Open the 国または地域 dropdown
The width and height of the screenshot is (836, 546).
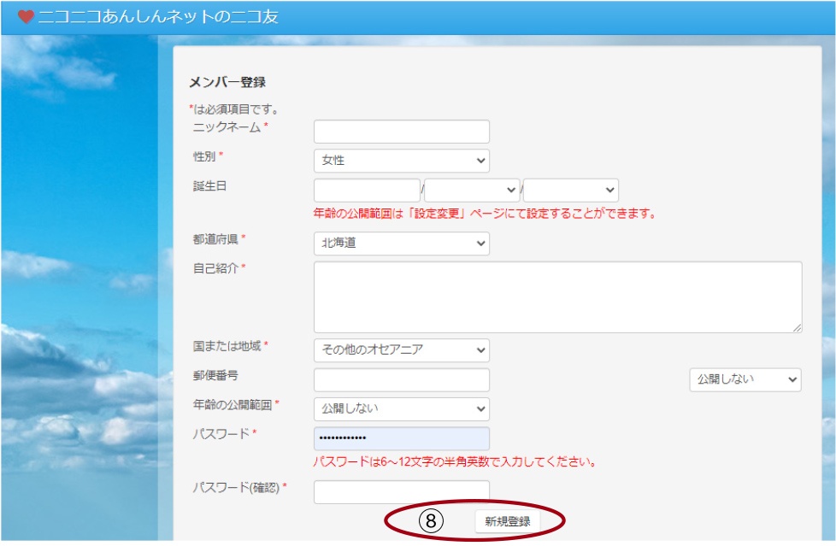tap(402, 350)
